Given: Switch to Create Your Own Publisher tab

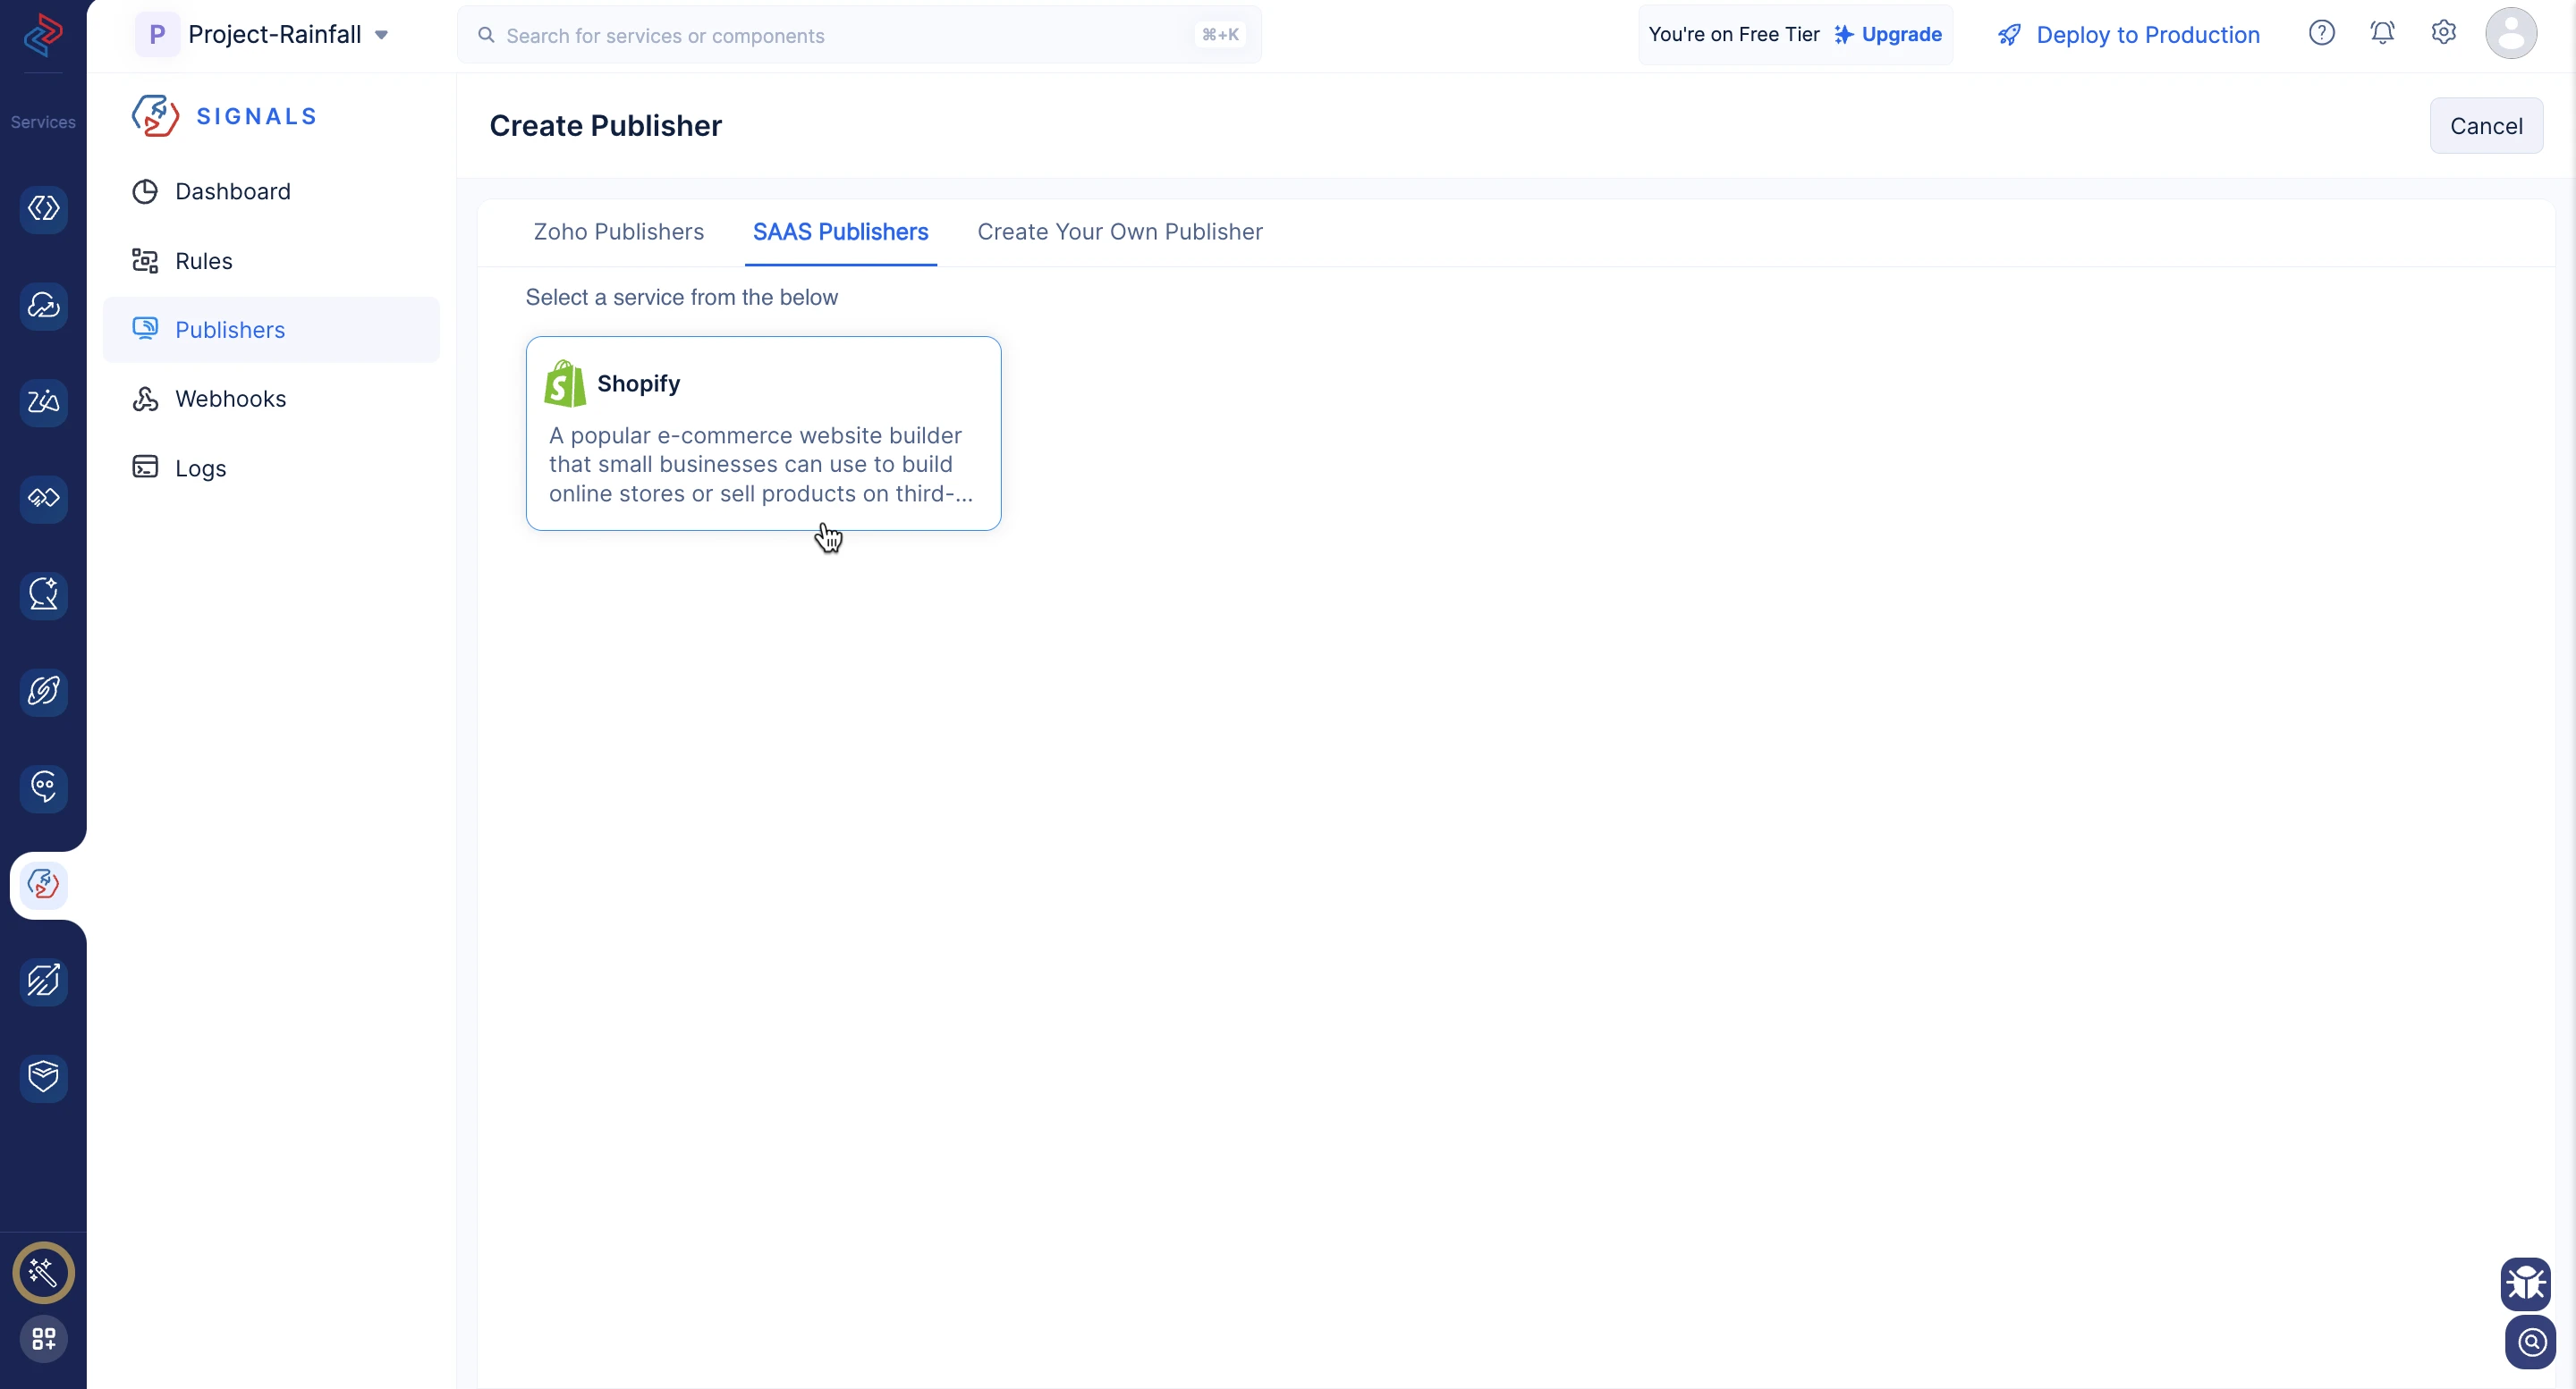Looking at the screenshot, I should click(1119, 231).
